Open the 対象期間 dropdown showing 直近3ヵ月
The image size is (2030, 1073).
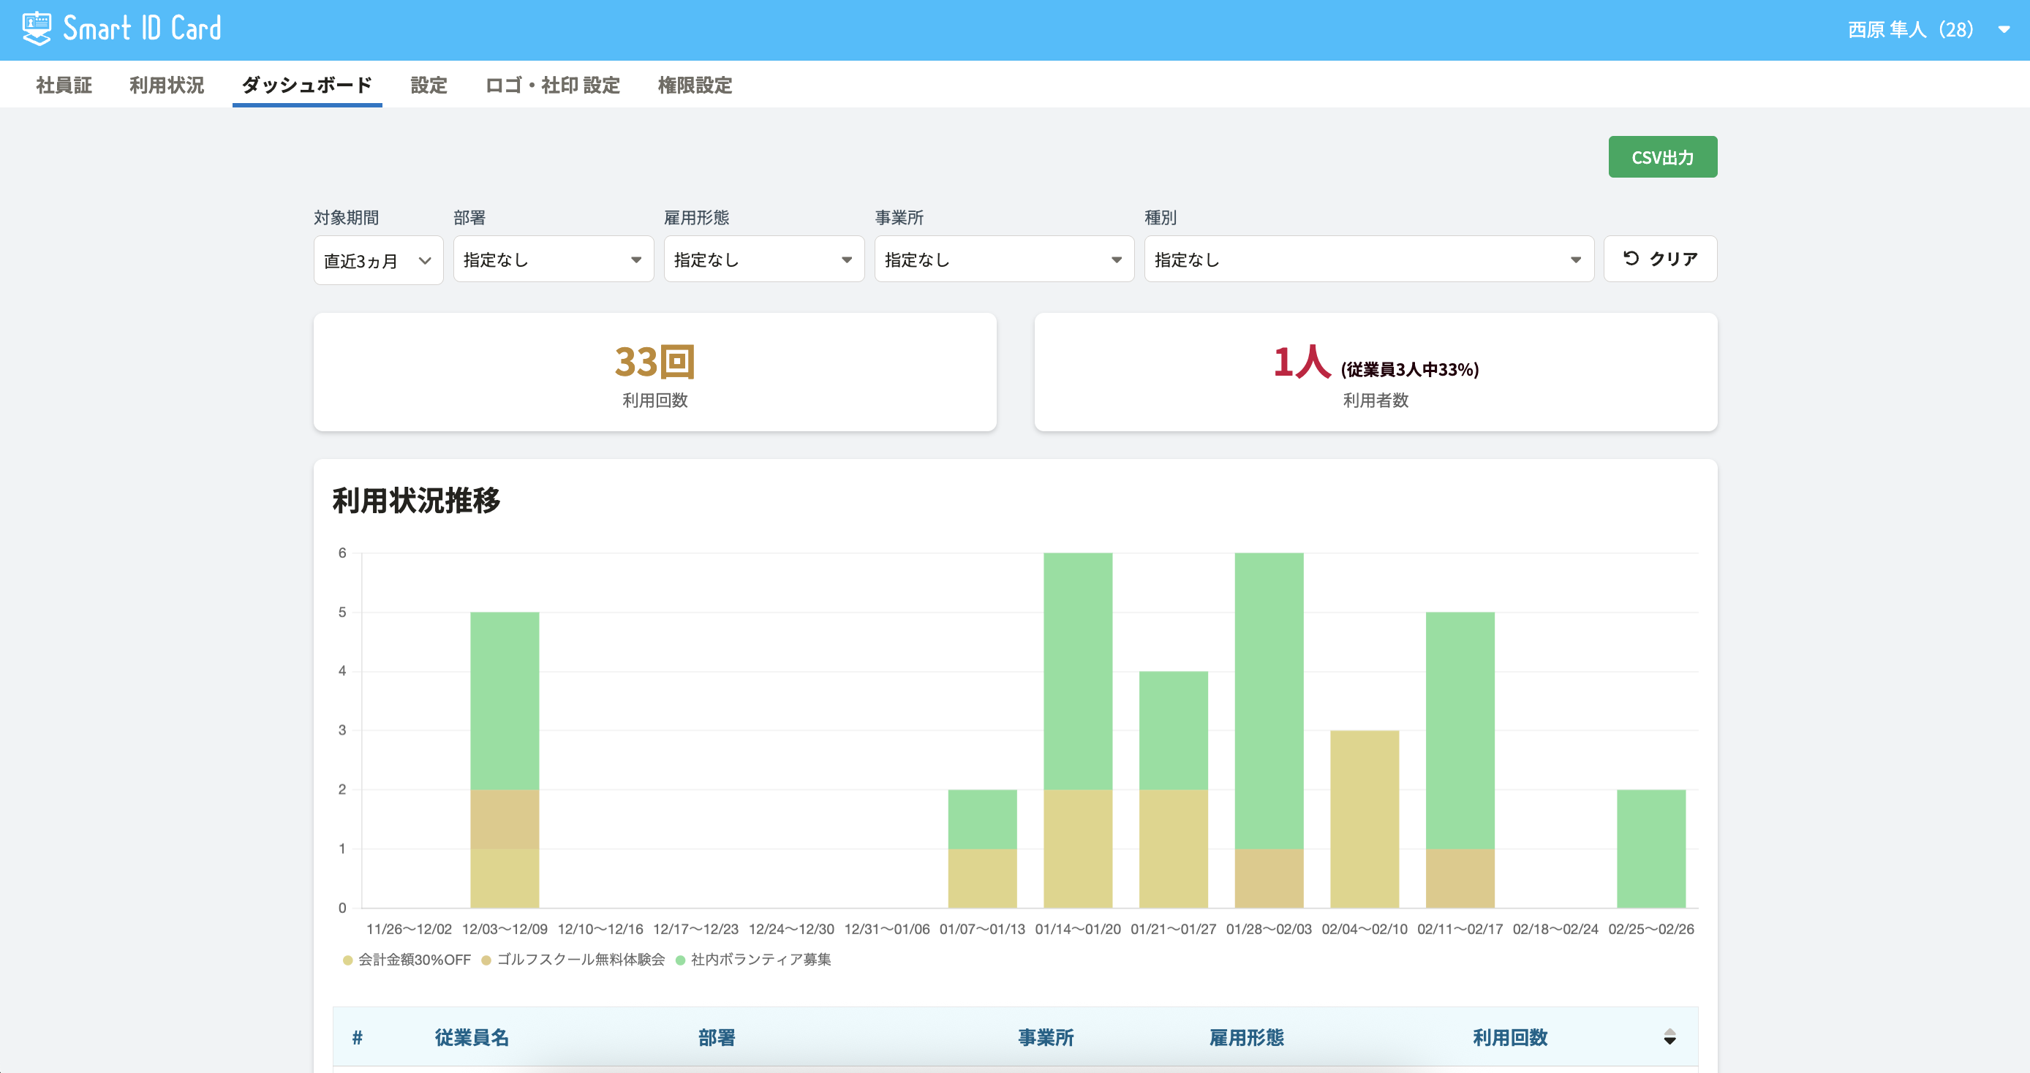378,260
